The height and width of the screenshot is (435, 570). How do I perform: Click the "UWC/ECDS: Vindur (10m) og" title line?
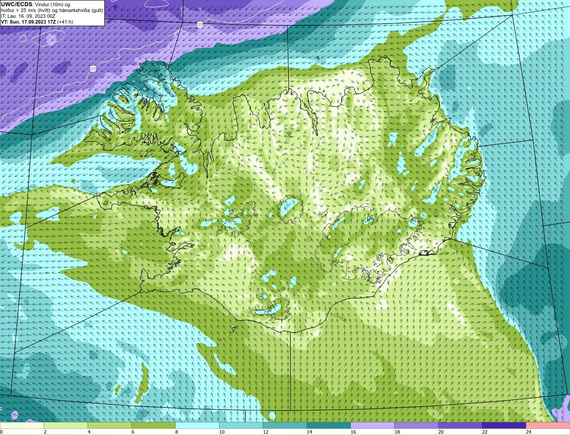[36, 4]
